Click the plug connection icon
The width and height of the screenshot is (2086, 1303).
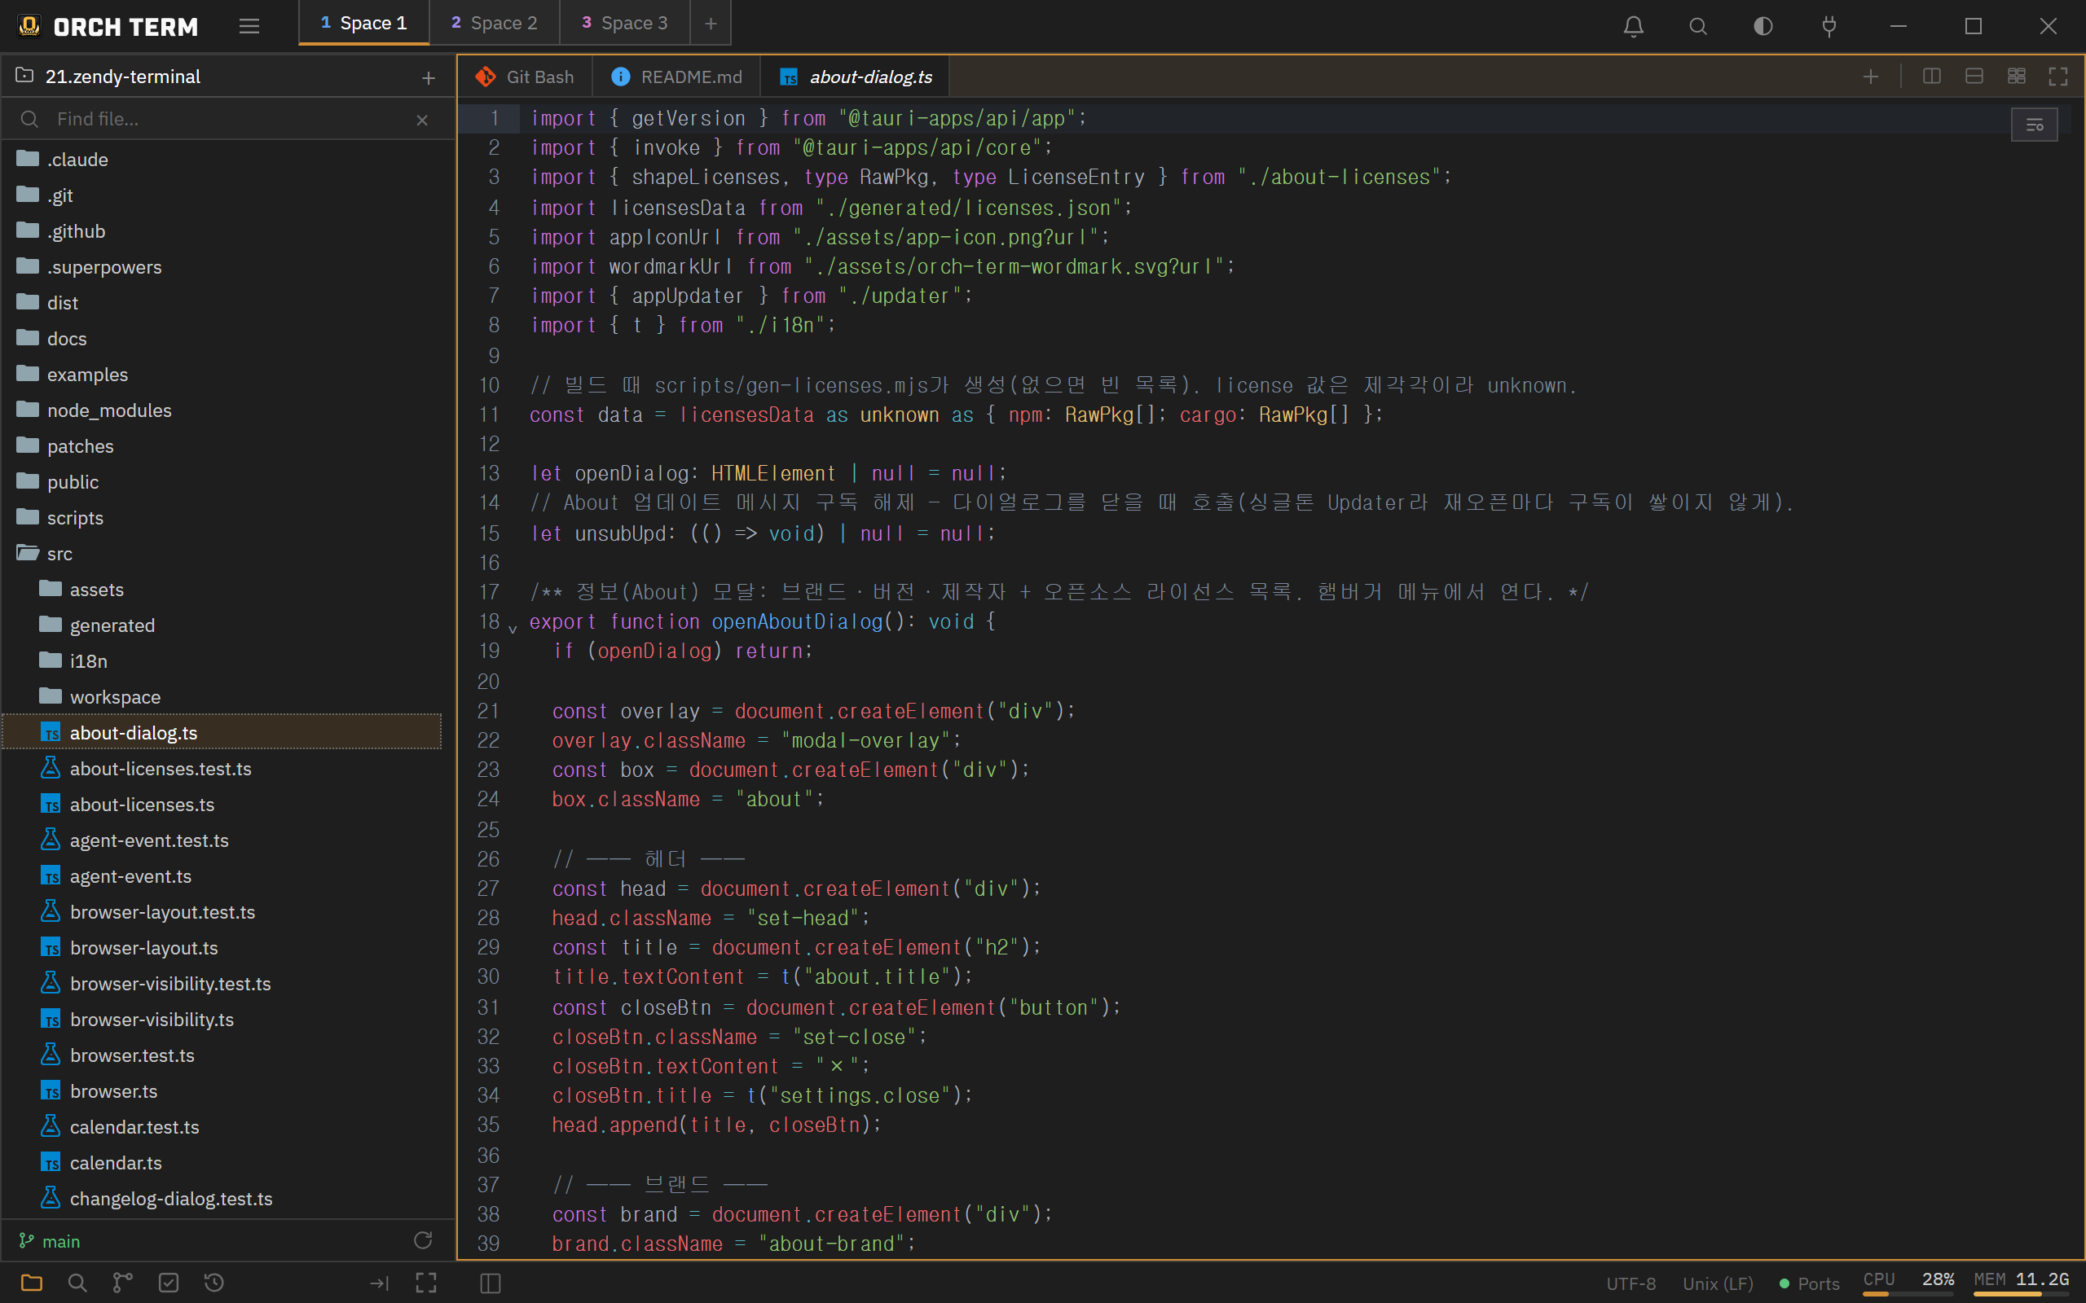point(1829,26)
